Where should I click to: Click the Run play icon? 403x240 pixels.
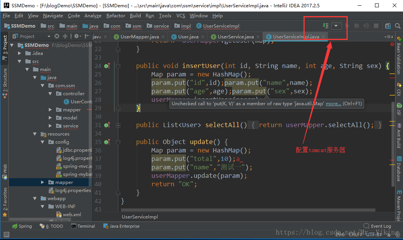pos(347,26)
